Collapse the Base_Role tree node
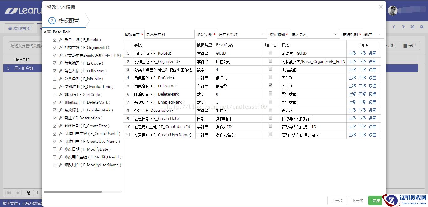This screenshot has height=207, width=428. (x=45, y=32)
